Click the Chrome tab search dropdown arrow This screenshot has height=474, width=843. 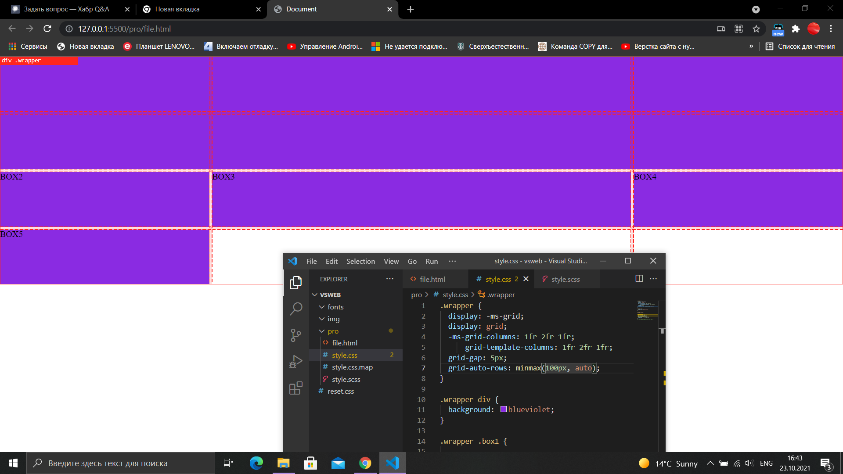pos(756,9)
